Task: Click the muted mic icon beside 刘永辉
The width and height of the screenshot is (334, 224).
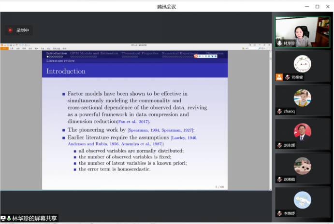Action: [x=279, y=145]
